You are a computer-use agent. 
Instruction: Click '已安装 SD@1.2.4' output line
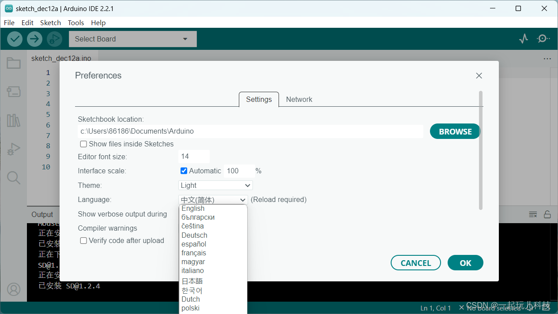click(x=69, y=286)
